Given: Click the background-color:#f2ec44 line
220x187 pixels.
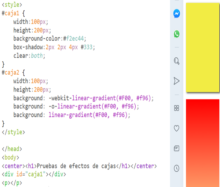Looking at the screenshot, I should [x=49, y=39].
